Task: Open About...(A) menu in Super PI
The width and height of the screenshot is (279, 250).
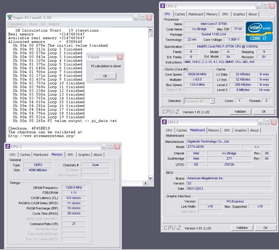Action: tap(37, 24)
